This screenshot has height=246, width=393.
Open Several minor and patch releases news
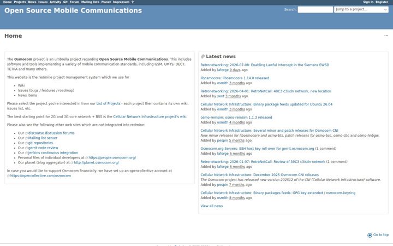[x=269, y=131]
